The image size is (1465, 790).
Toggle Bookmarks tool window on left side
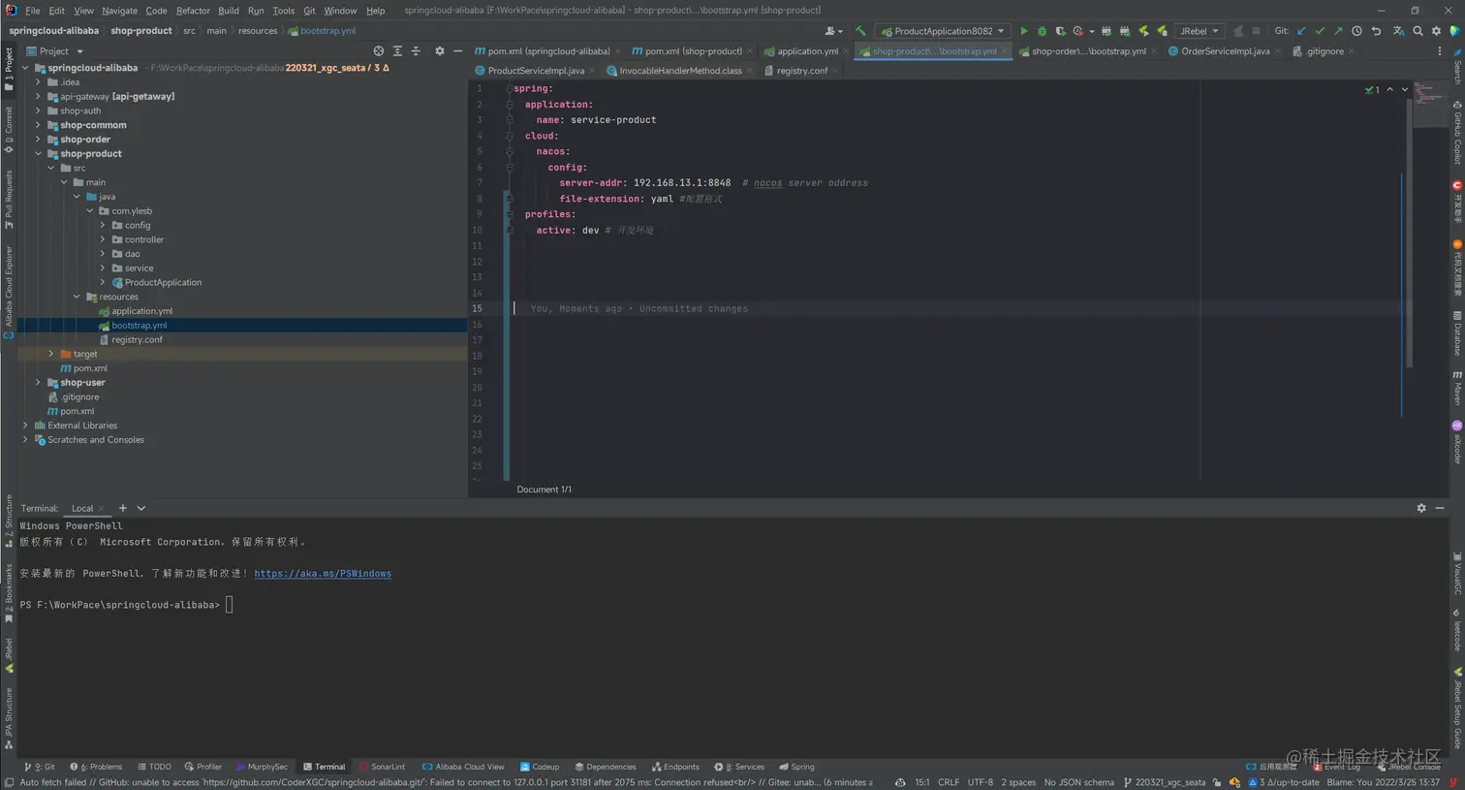pos(9,593)
